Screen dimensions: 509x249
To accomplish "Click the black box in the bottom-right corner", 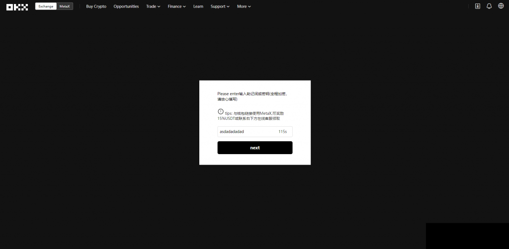I will (x=467, y=236).
